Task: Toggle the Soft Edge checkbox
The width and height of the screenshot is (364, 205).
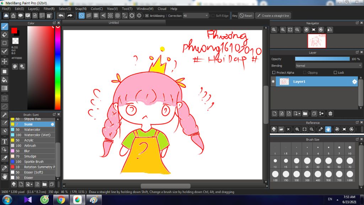Action: click(x=213, y=16)
